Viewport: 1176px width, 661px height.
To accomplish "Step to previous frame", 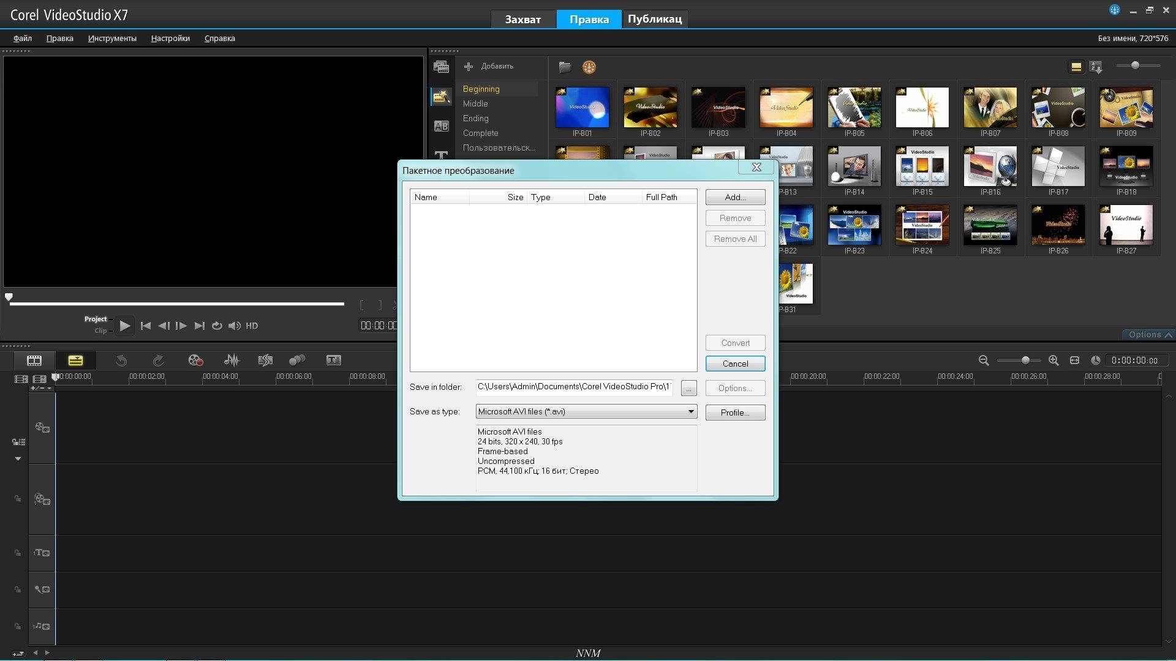I will [164, 326].
